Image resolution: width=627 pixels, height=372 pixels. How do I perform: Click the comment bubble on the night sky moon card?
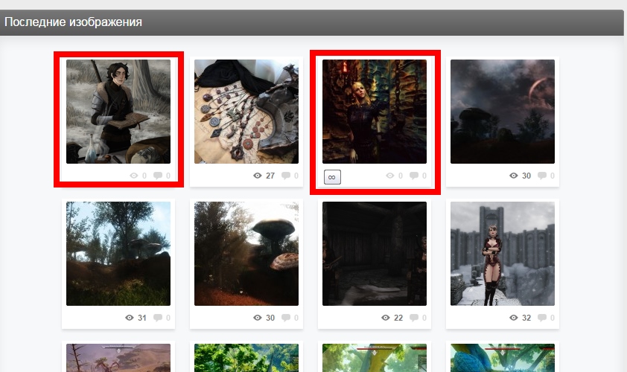[542, 176]
